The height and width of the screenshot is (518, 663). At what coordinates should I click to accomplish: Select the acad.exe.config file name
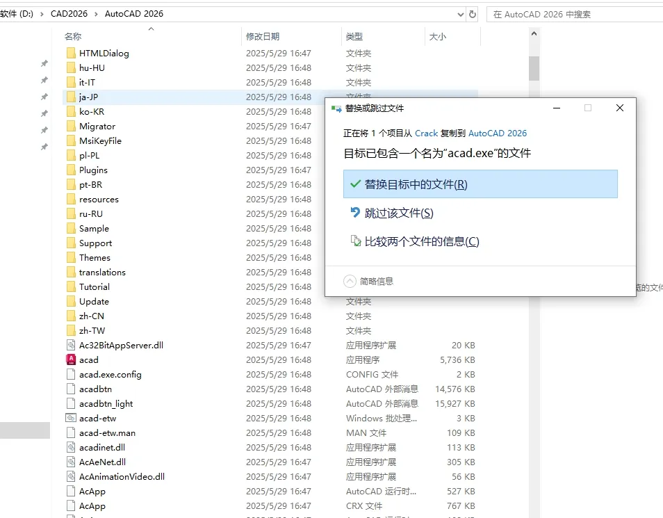[110, 375]
